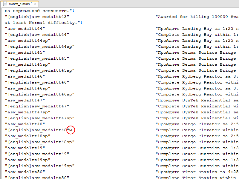Click the document icon on swarm_russian tab
This screenshot has width=239, height=179.
click(5, 4)
